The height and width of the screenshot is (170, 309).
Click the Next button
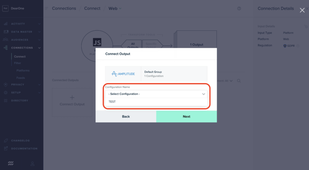coord(186,117)
